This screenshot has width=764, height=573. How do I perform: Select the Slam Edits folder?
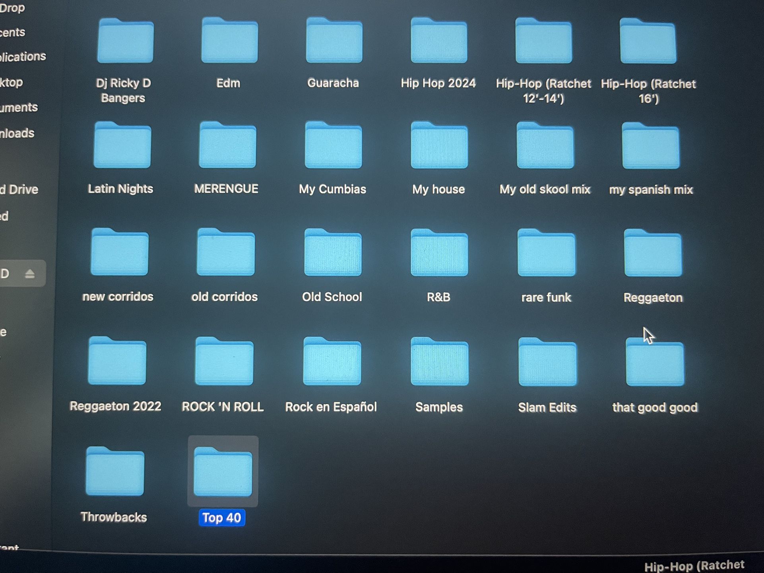547,363
